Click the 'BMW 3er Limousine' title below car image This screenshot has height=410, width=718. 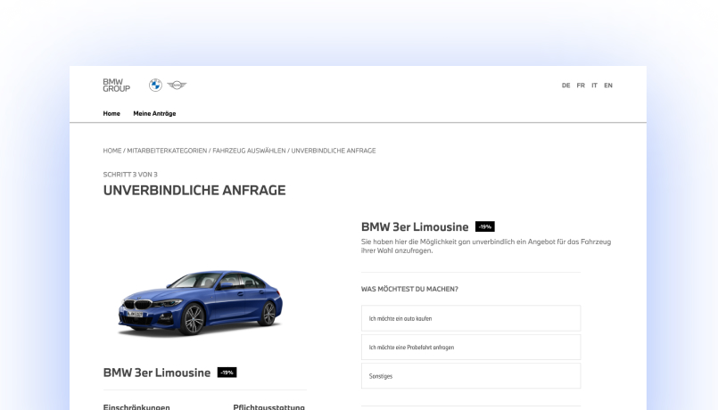click(x=157, y=373)
